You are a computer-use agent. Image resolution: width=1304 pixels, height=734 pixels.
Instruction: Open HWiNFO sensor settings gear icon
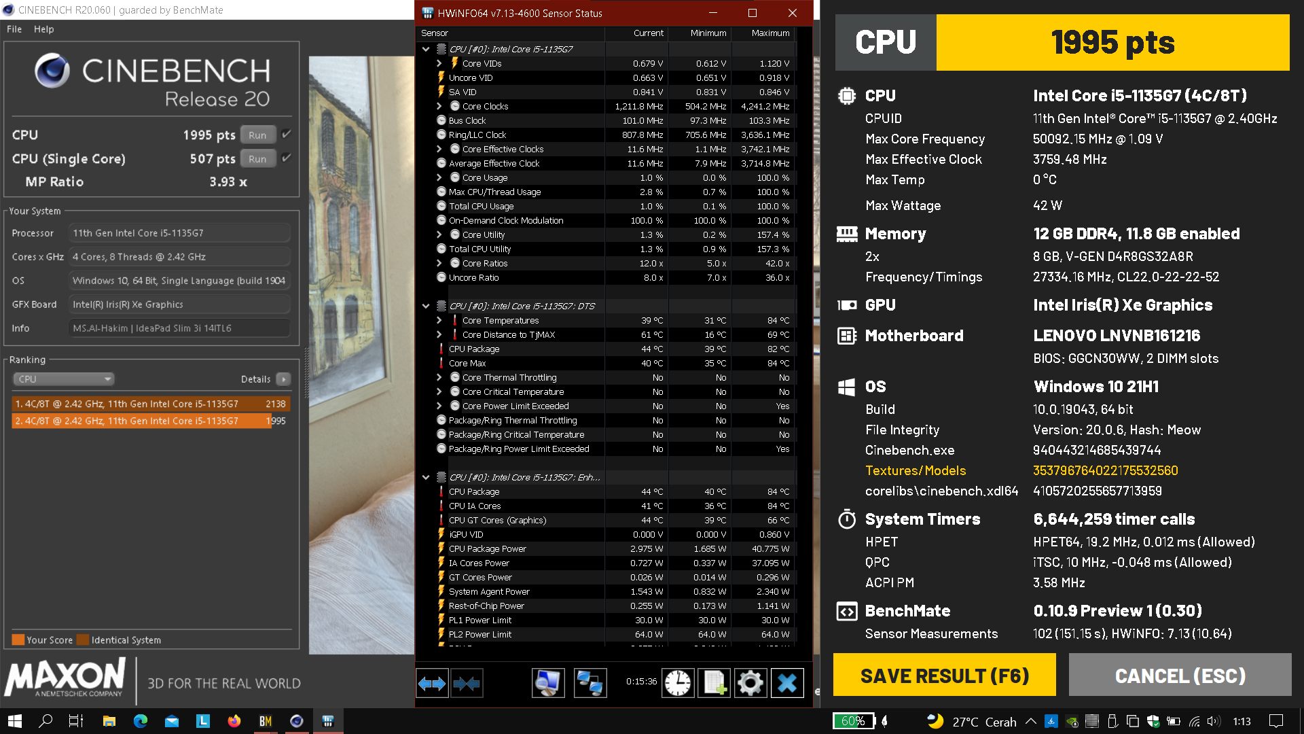click(750, 683)
